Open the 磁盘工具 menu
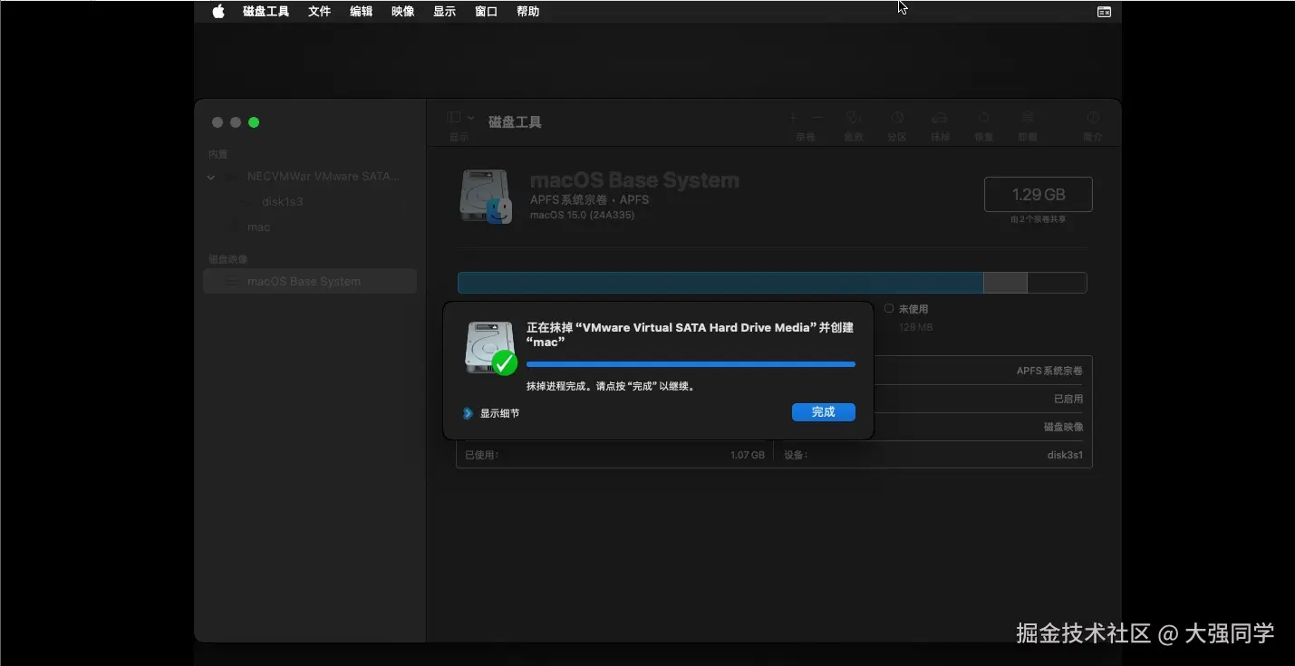 coord(266,12)
